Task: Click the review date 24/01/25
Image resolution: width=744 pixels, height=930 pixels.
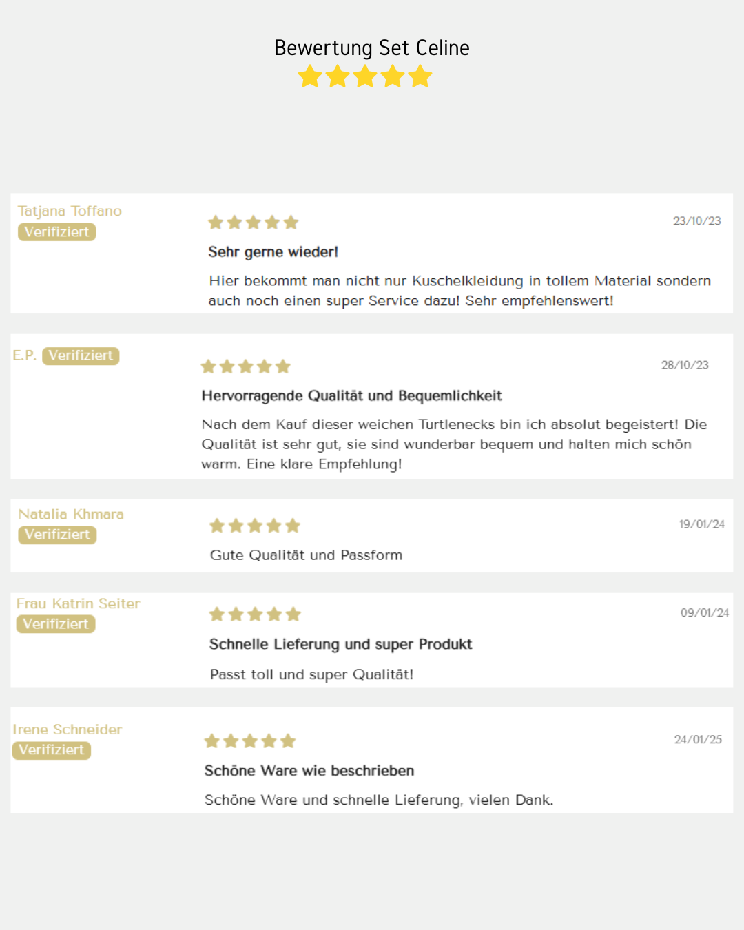Action: pyautogui.click(x=698, y=739)
